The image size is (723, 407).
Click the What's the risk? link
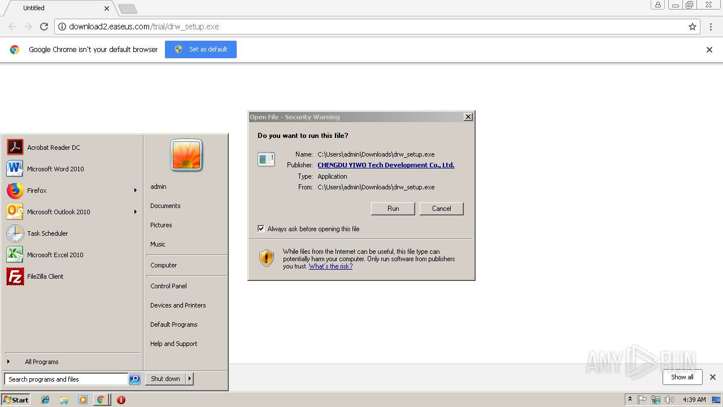click(330, 266)
